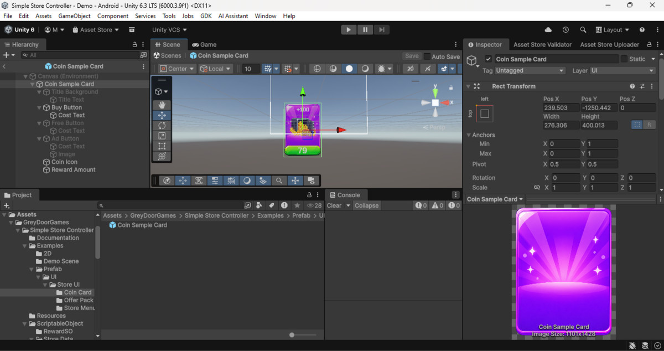Open the Tag dropdown showing Untagged

[530, 71]
